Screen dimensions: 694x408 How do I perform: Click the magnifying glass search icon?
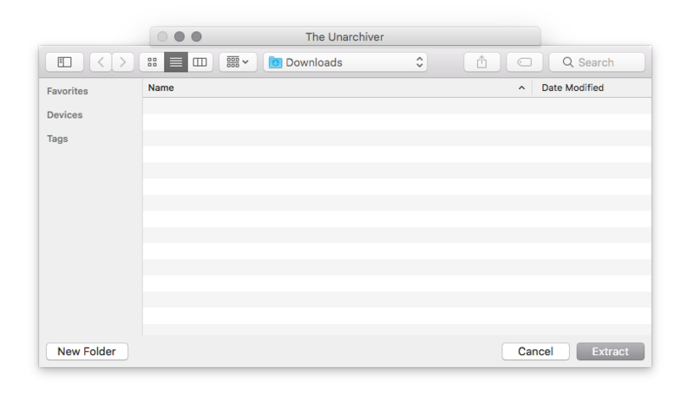click(568, 62)
